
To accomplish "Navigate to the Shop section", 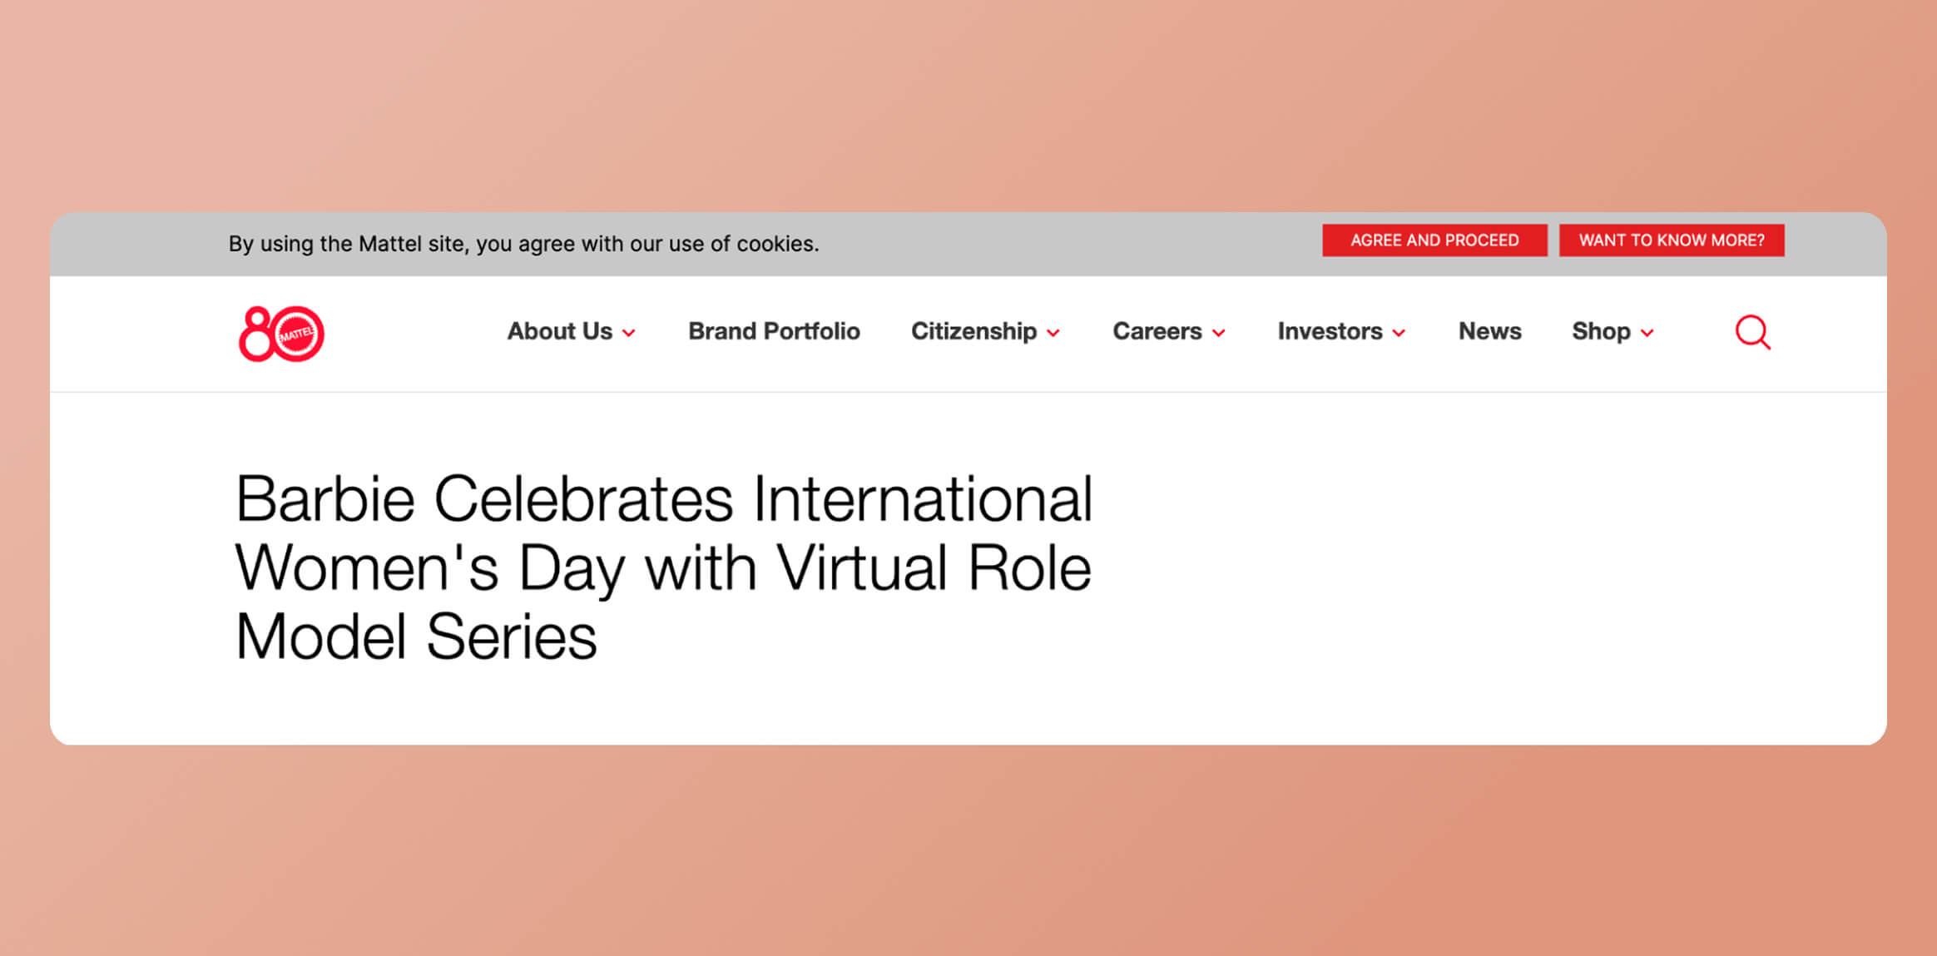I will [1603, 331].
